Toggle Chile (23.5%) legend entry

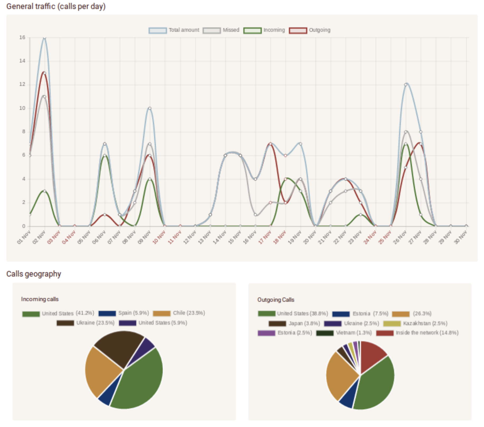[179, 313]
